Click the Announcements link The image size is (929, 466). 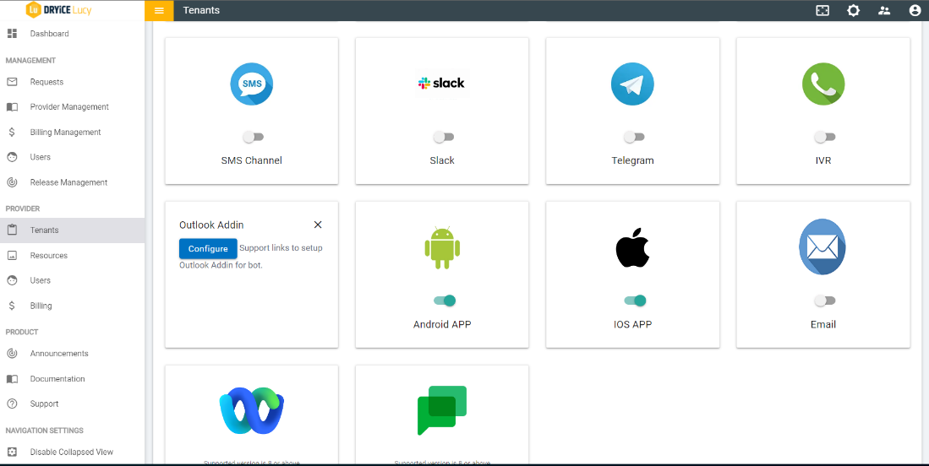(59, 354)
